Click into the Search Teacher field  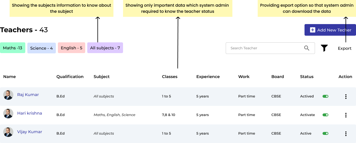point(270,48)
